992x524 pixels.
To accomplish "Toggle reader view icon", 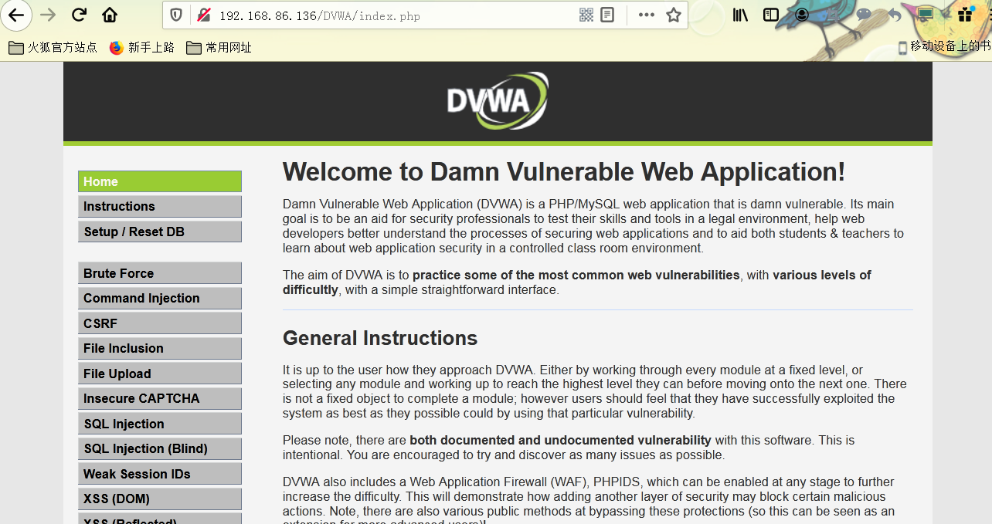I will click(x=607, y=15).
